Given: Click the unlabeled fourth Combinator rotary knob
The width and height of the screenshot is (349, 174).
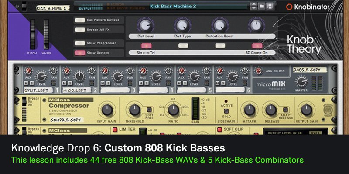Looking at the screenshot, I should tap(257, 26).
